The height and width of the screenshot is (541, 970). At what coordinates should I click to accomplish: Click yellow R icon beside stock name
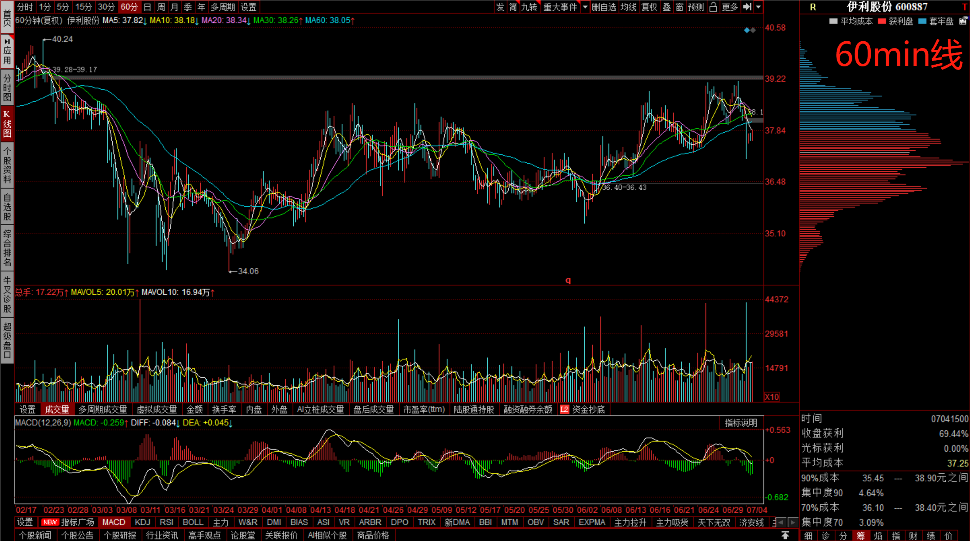click(813, 7)
